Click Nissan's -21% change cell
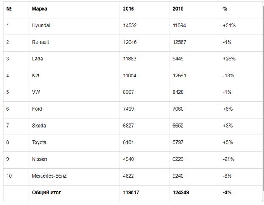This screenshot has width=264, height=205. [228, 159]
